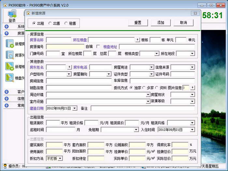The width and height of the screenshot is (228, 171).
Task: Open the 新增房源 sidebar icon
Action: (x=9, y=43)
